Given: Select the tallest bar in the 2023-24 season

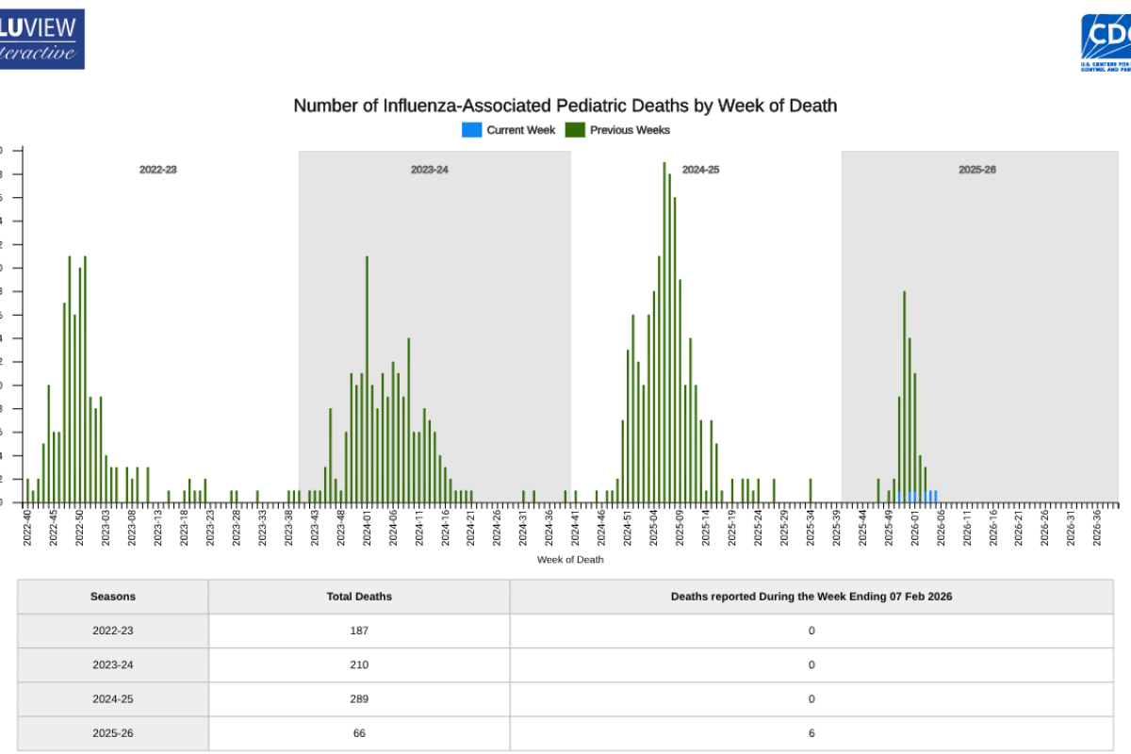Looking at the screenshot, I should [367, 377].
